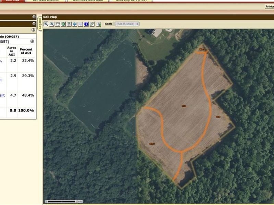The height and width of the screenshot is (205, 274).
Task: Click the help question mark icon
Action: pos(33,30)
